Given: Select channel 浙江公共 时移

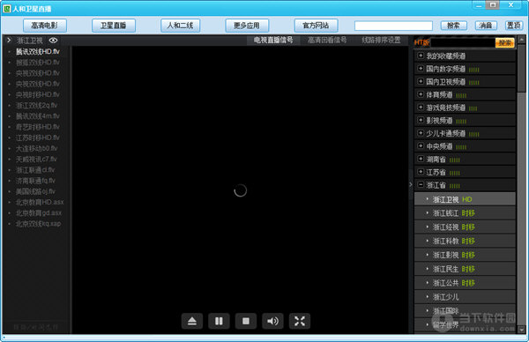Looking at the screenshot, I should tap(465, 283).
